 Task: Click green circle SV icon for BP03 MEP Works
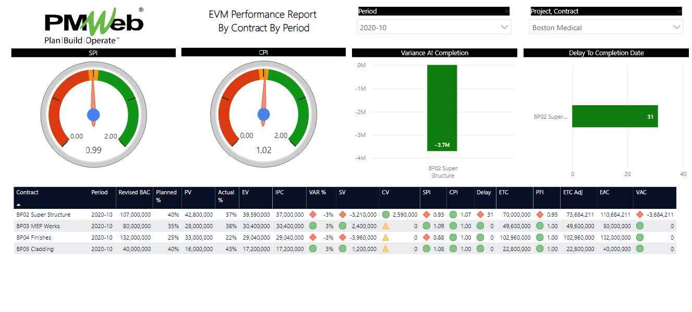[x=343, y=226]
